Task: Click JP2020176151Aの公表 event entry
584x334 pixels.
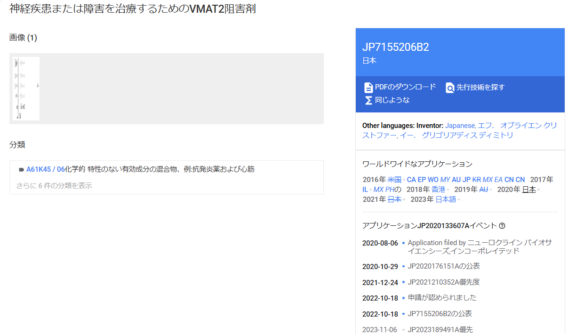Action: 444,266
